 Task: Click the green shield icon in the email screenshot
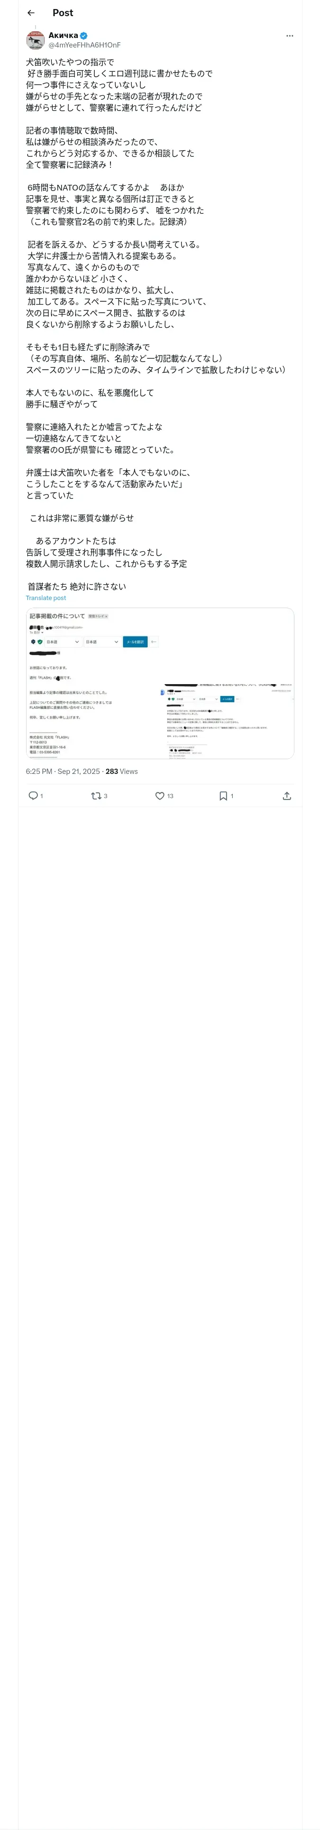click(40, 641)
